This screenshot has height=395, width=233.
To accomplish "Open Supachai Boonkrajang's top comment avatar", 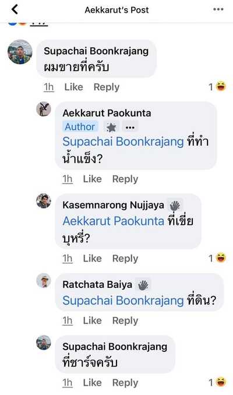I will pos(20,52).
